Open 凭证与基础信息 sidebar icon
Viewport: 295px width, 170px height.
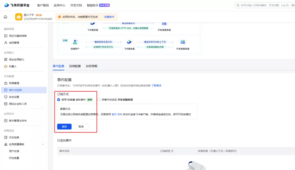(x=6, y=36)
